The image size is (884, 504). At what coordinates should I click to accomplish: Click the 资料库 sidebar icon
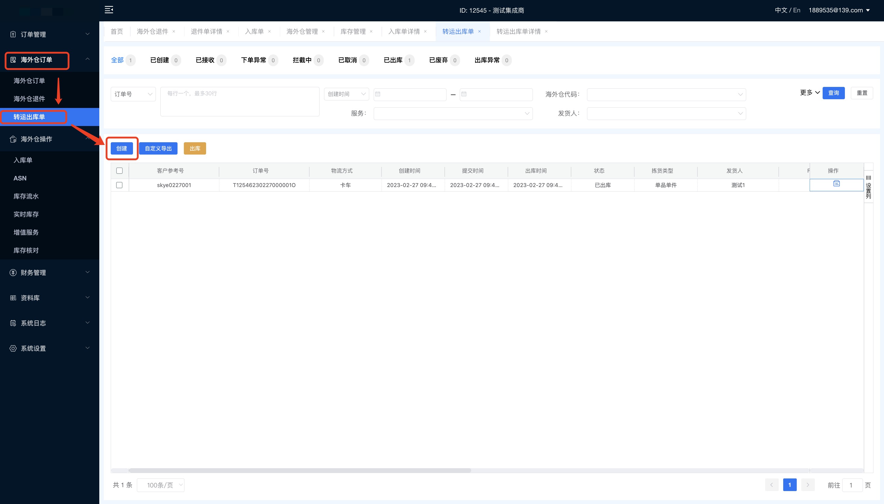[13, 298]
